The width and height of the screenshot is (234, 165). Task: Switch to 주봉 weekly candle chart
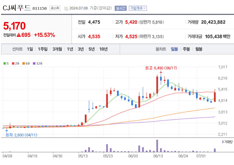(186, 49)
